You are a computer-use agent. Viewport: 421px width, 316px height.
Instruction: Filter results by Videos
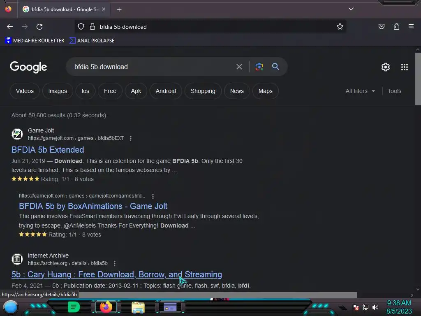(25, 91)
